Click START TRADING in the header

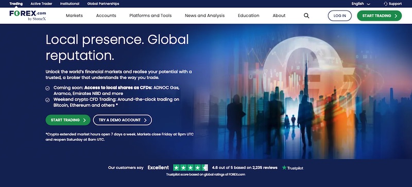379,16
